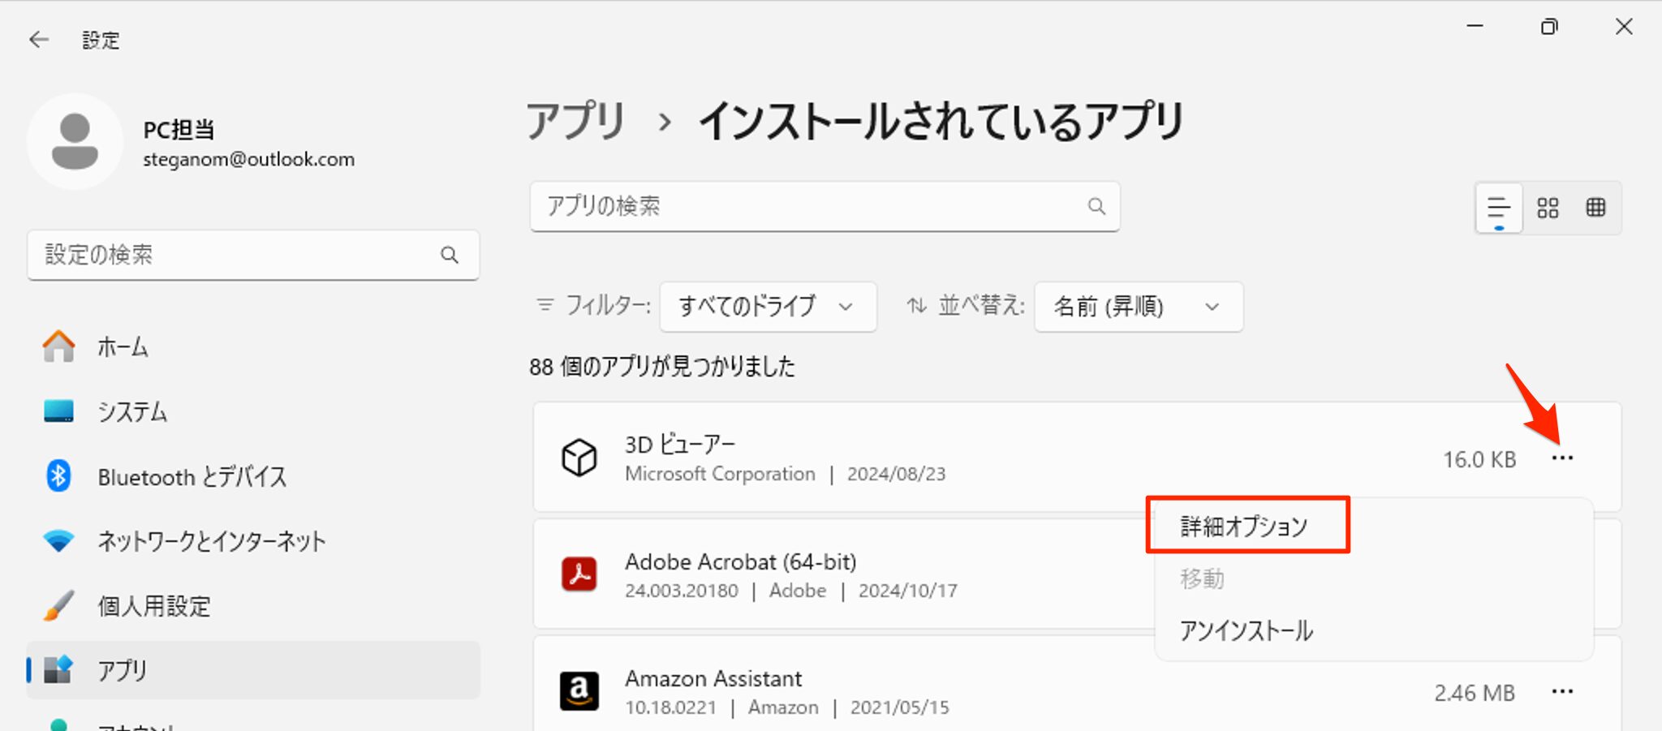
Task: Select the ネットワークとインターネット Wi-Fi icon
Action: (58, 540)
